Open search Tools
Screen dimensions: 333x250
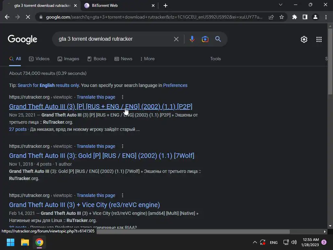[215, 59]
